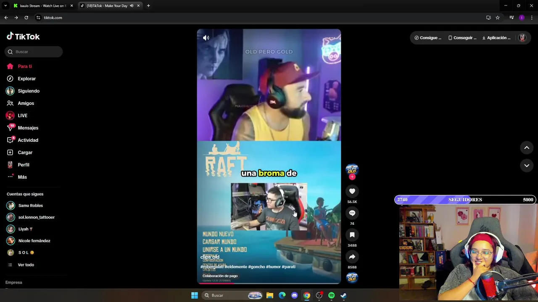Screen dimensions: 538x302
Task: Follow clips old via red plus badge
Action: click(352, 177)
